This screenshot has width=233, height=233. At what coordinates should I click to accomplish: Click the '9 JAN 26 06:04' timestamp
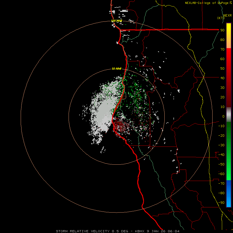(163, 231)
